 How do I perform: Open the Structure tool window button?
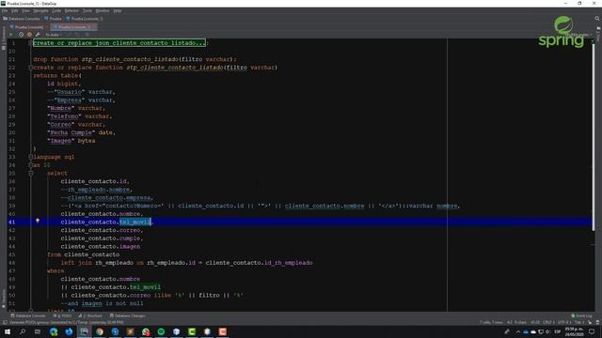pos(90,315)
